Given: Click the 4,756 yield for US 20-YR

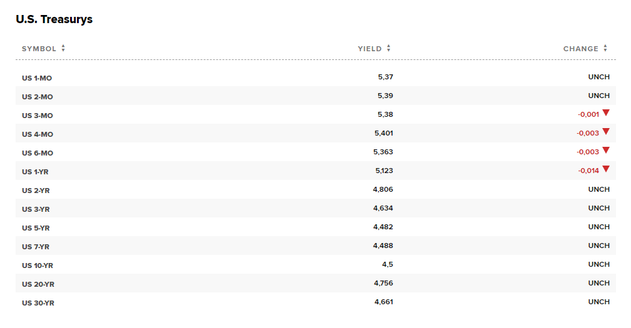Looking at the screenshot, I should 383,283.
